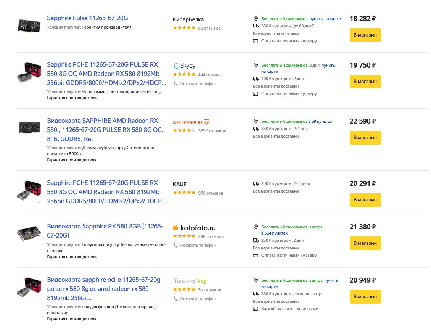Open в 59 пунктах pickup link
431x328 pixels.
coord(320,121)
